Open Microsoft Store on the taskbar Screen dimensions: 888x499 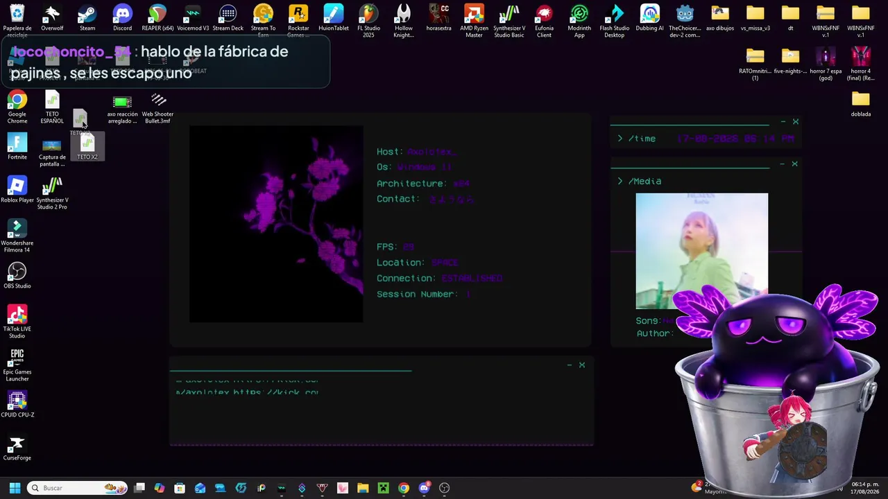tap(180, 488)
